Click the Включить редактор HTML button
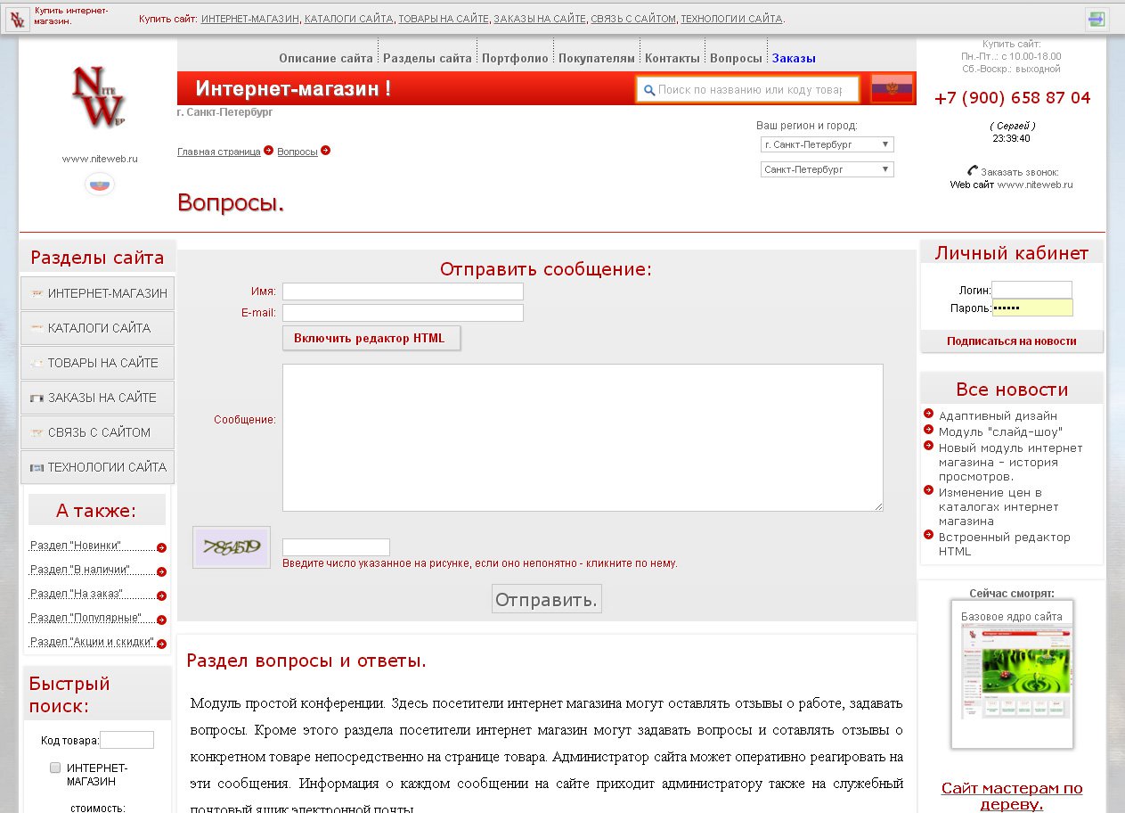 click(371, 338)
